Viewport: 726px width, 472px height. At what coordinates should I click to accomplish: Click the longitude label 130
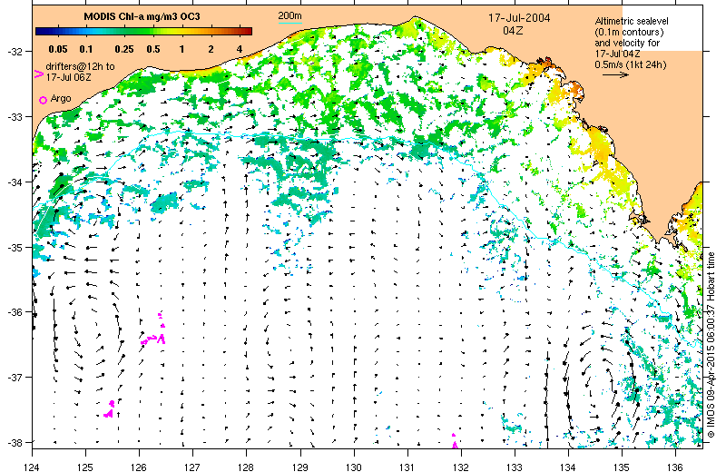pos(354,467)
